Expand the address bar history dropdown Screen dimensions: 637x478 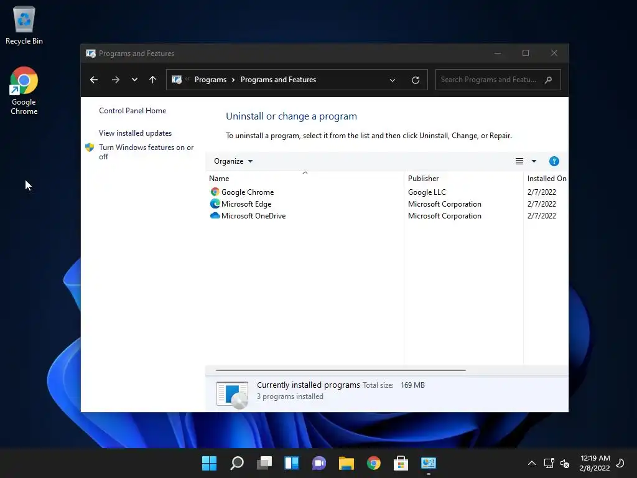point(393,80)
